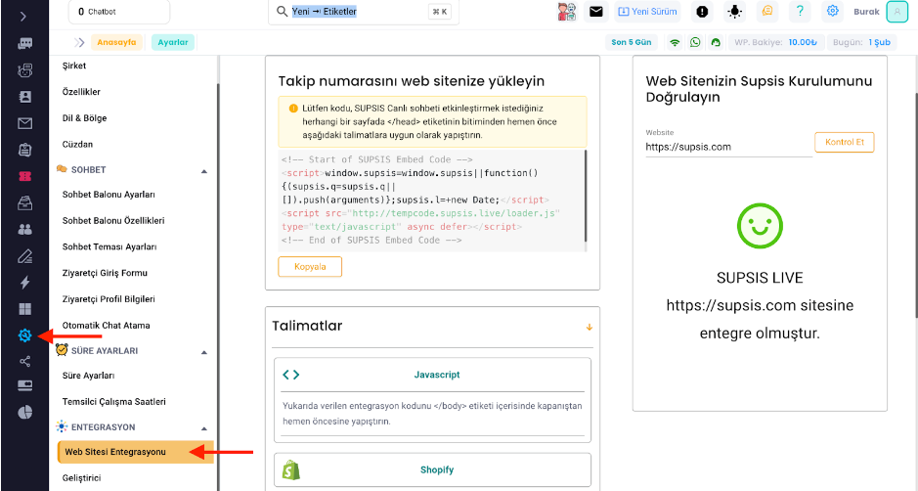Click the green wifi status icon
Screen dimensions: 918x491
click(675, 42)
